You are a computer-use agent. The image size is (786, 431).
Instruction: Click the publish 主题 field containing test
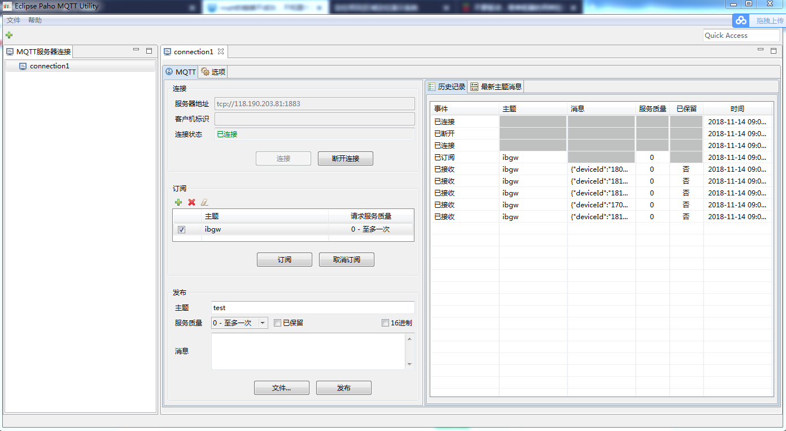click(x=313, y=308)
